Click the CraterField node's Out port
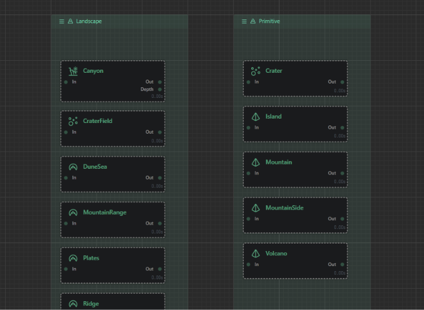 160,132
